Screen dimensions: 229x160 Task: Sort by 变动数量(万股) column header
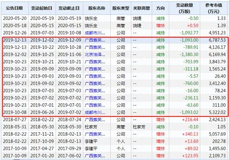185,8
